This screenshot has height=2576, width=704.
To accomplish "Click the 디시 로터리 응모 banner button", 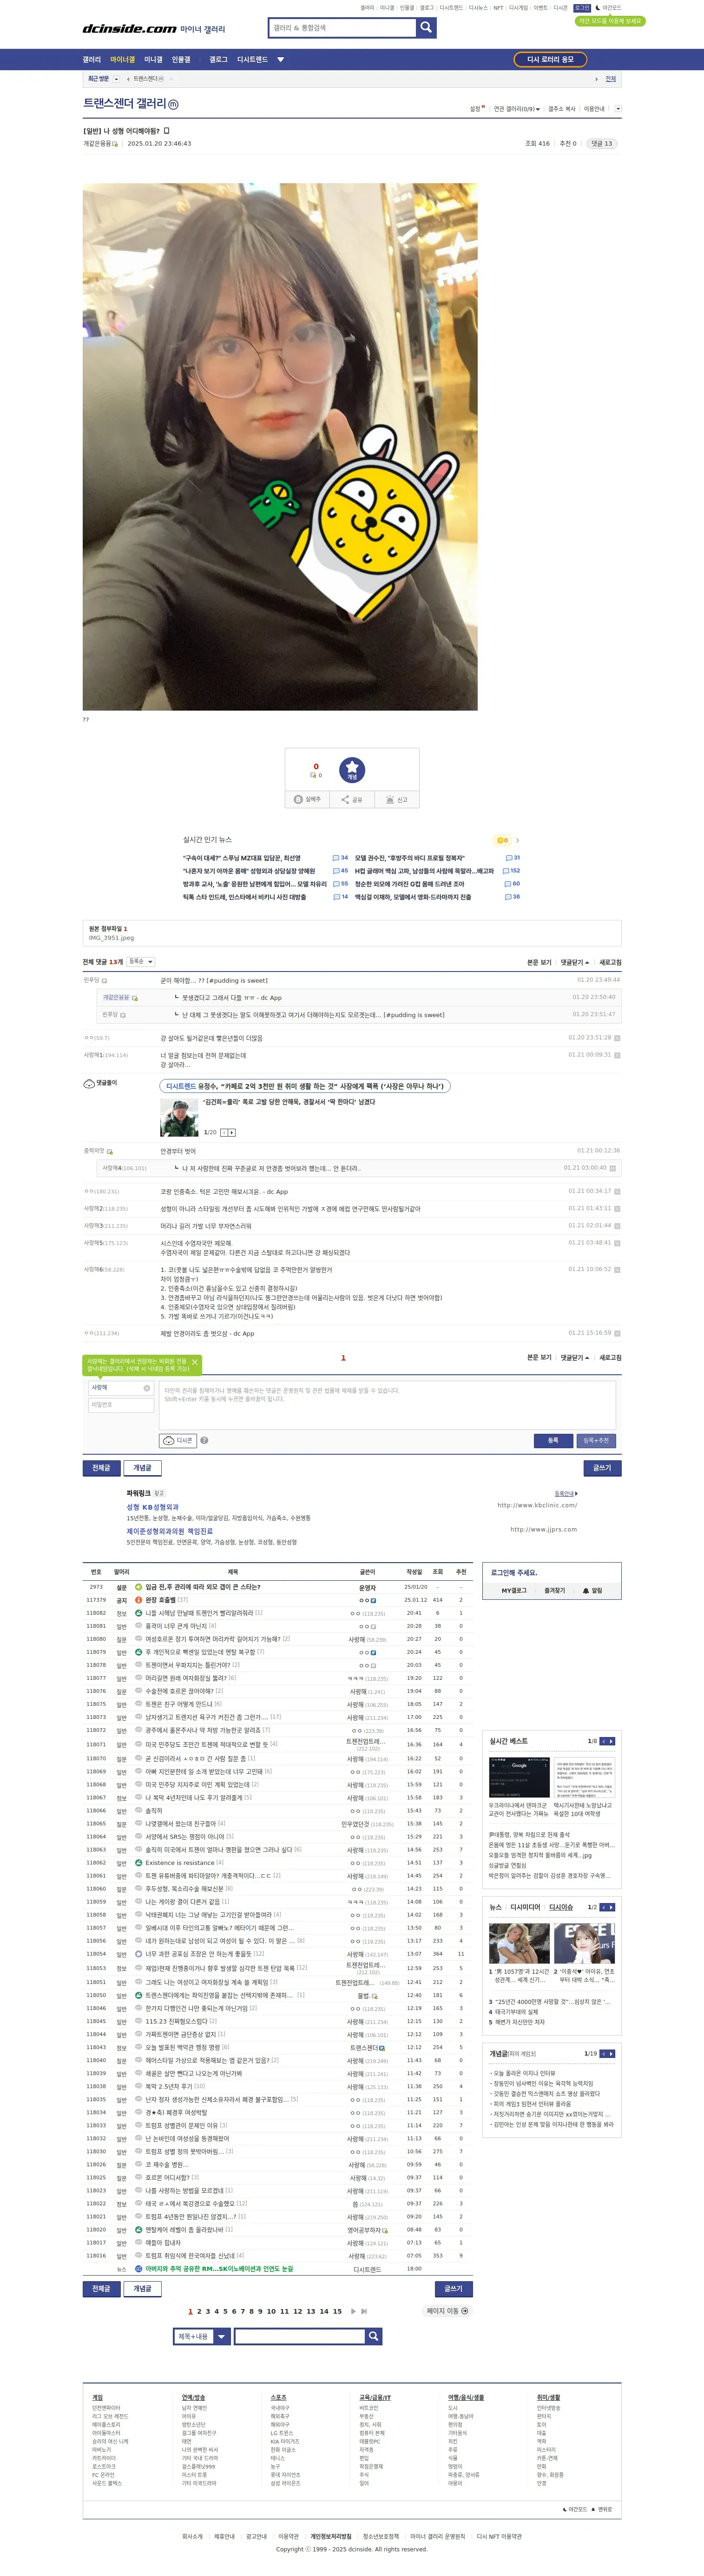I will (x=550, y=60).
